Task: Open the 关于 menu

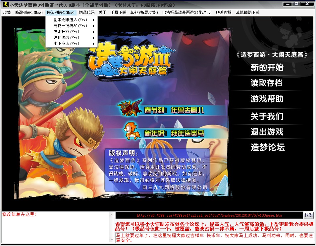Action: [x=102, y=13]
